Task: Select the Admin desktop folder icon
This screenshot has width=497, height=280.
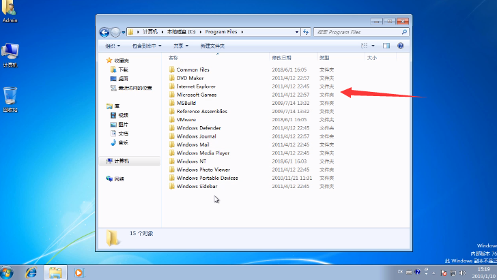Action: click(x=10, y=12)
